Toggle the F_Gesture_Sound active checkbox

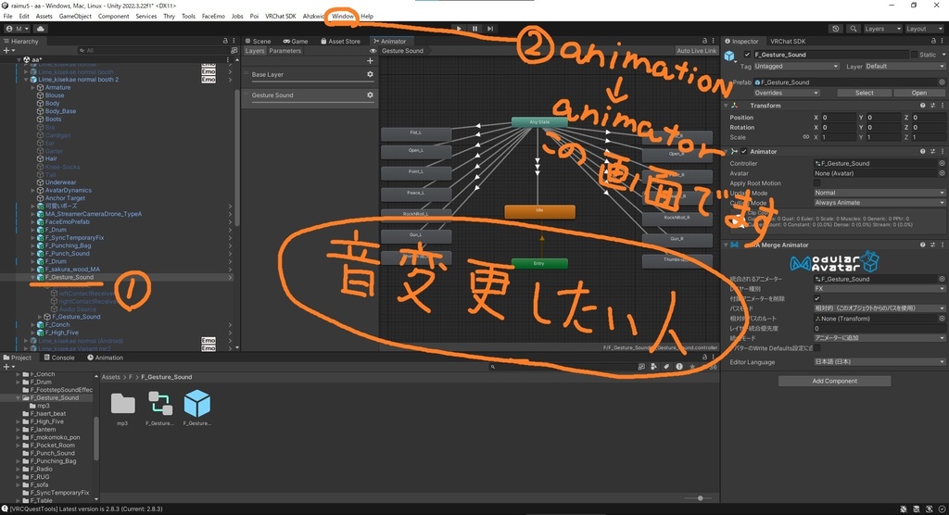pos(748,55)
